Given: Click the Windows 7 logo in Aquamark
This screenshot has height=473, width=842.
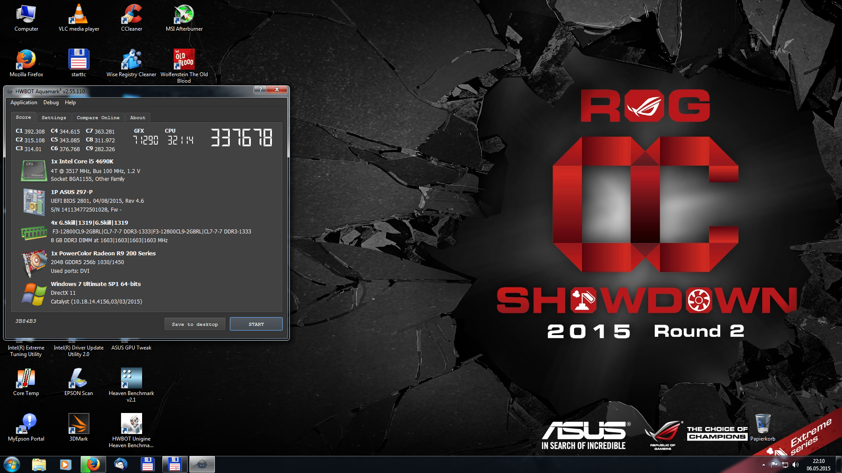Looking at the screenshot, I should tap(34, 294).
